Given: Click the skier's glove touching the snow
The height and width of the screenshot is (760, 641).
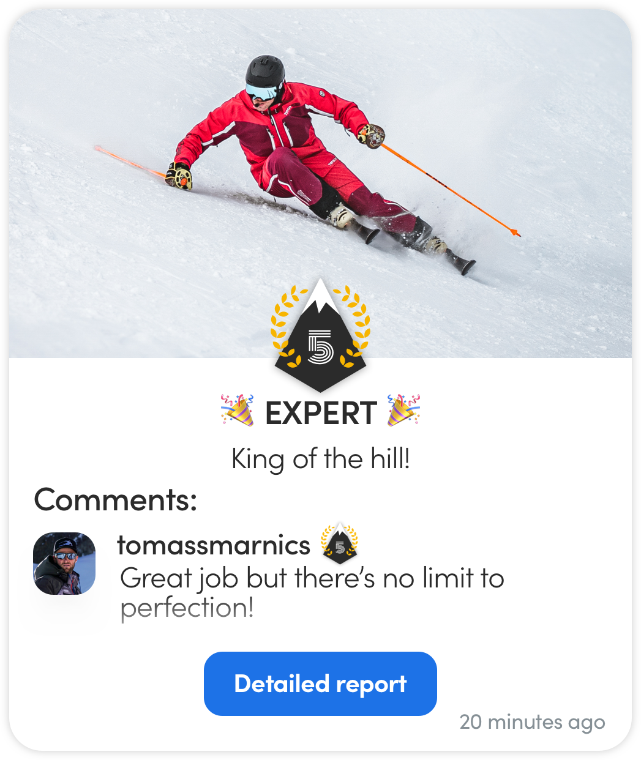Looking at the screenshot, I should (x=179, y=176).
